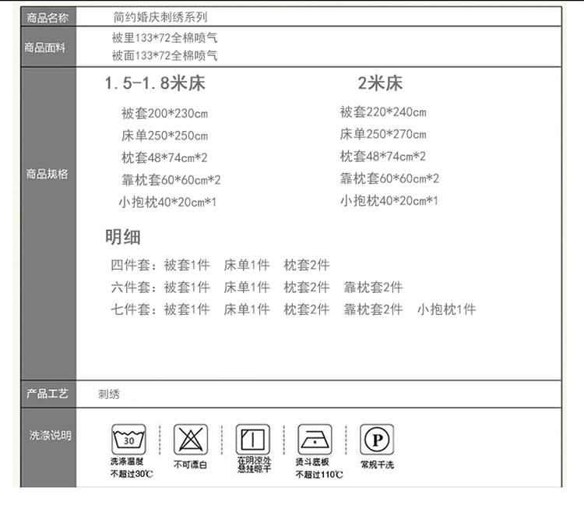Click the 产品工艺 header cell

coord(47,394)
